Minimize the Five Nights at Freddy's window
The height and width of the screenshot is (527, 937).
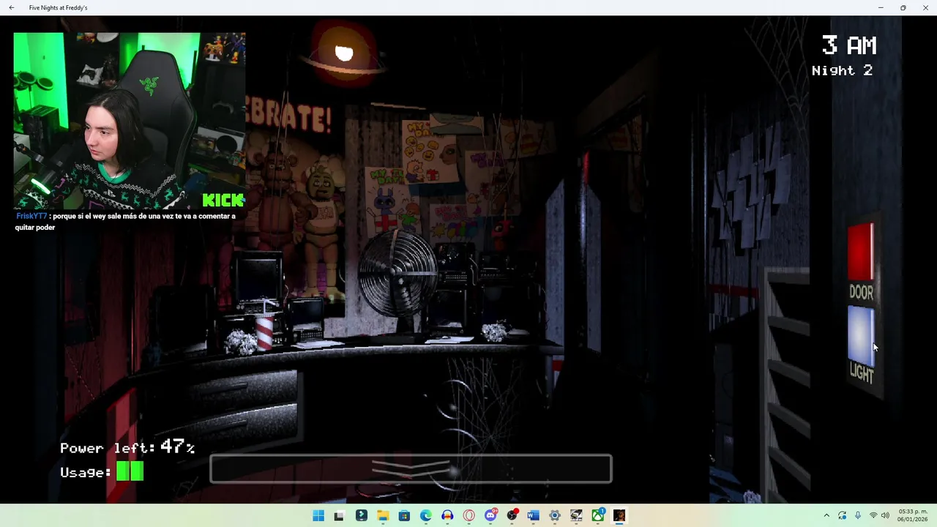coord(881,7)
